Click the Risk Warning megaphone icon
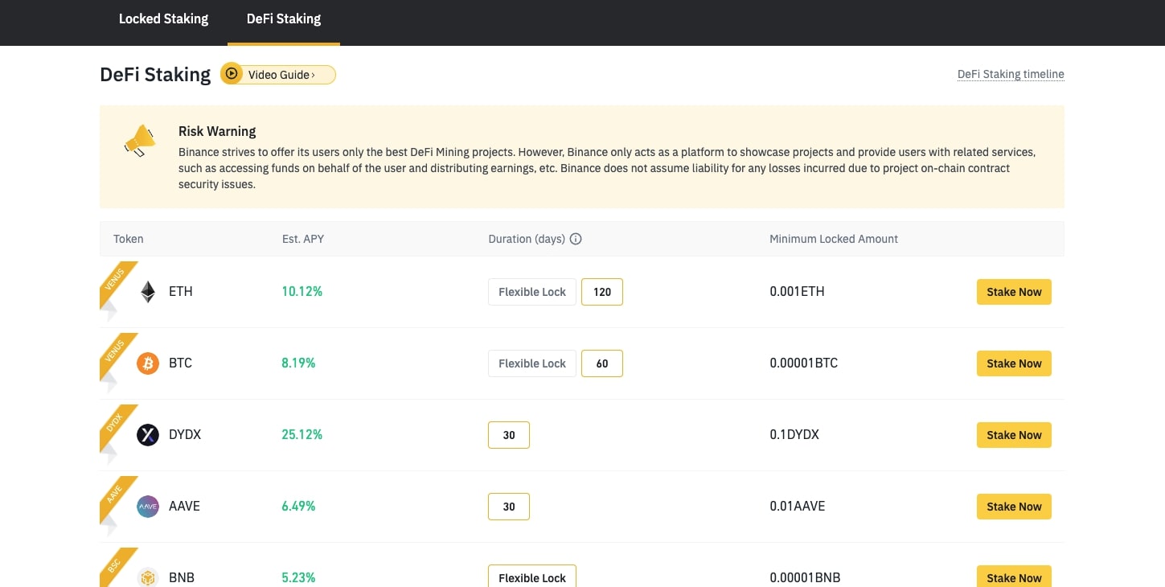Screen dimensions: 1165x587 coord(140,141)
